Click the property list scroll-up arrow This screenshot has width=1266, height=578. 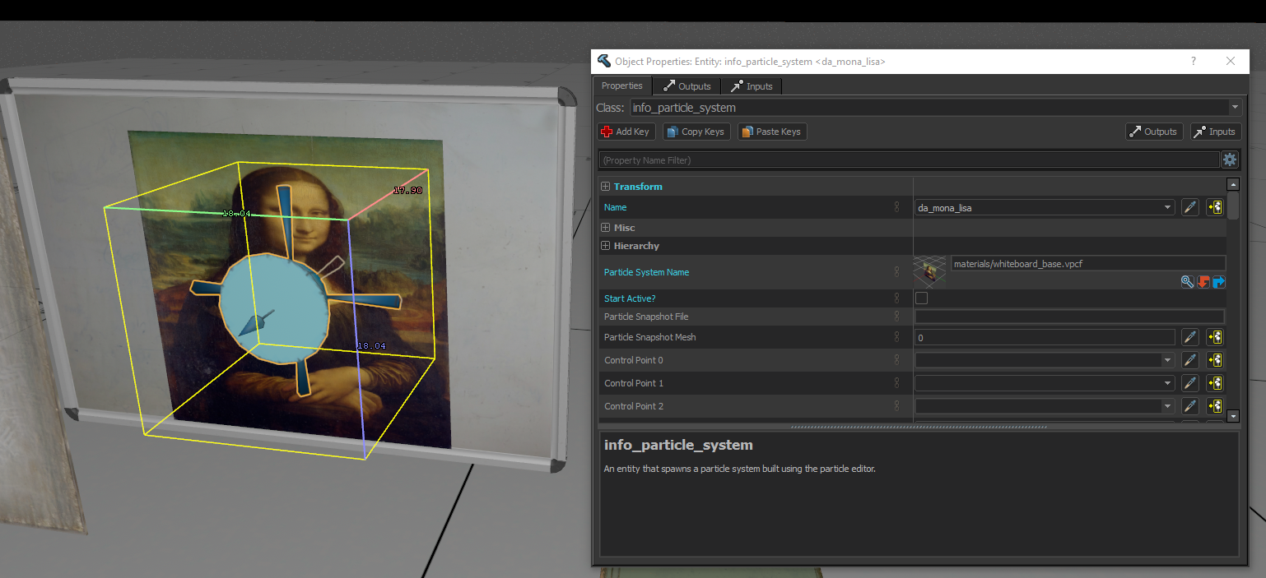coord(1232,185)
